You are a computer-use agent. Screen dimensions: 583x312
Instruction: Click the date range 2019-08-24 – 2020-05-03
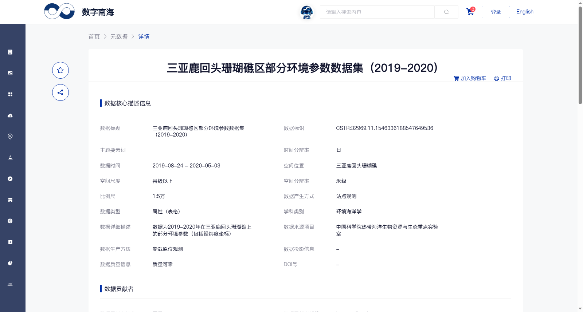(186, 166)
